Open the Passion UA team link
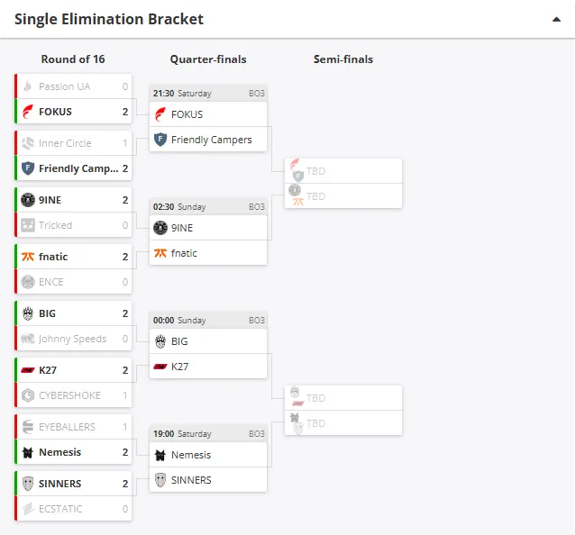 pos(64,86)
